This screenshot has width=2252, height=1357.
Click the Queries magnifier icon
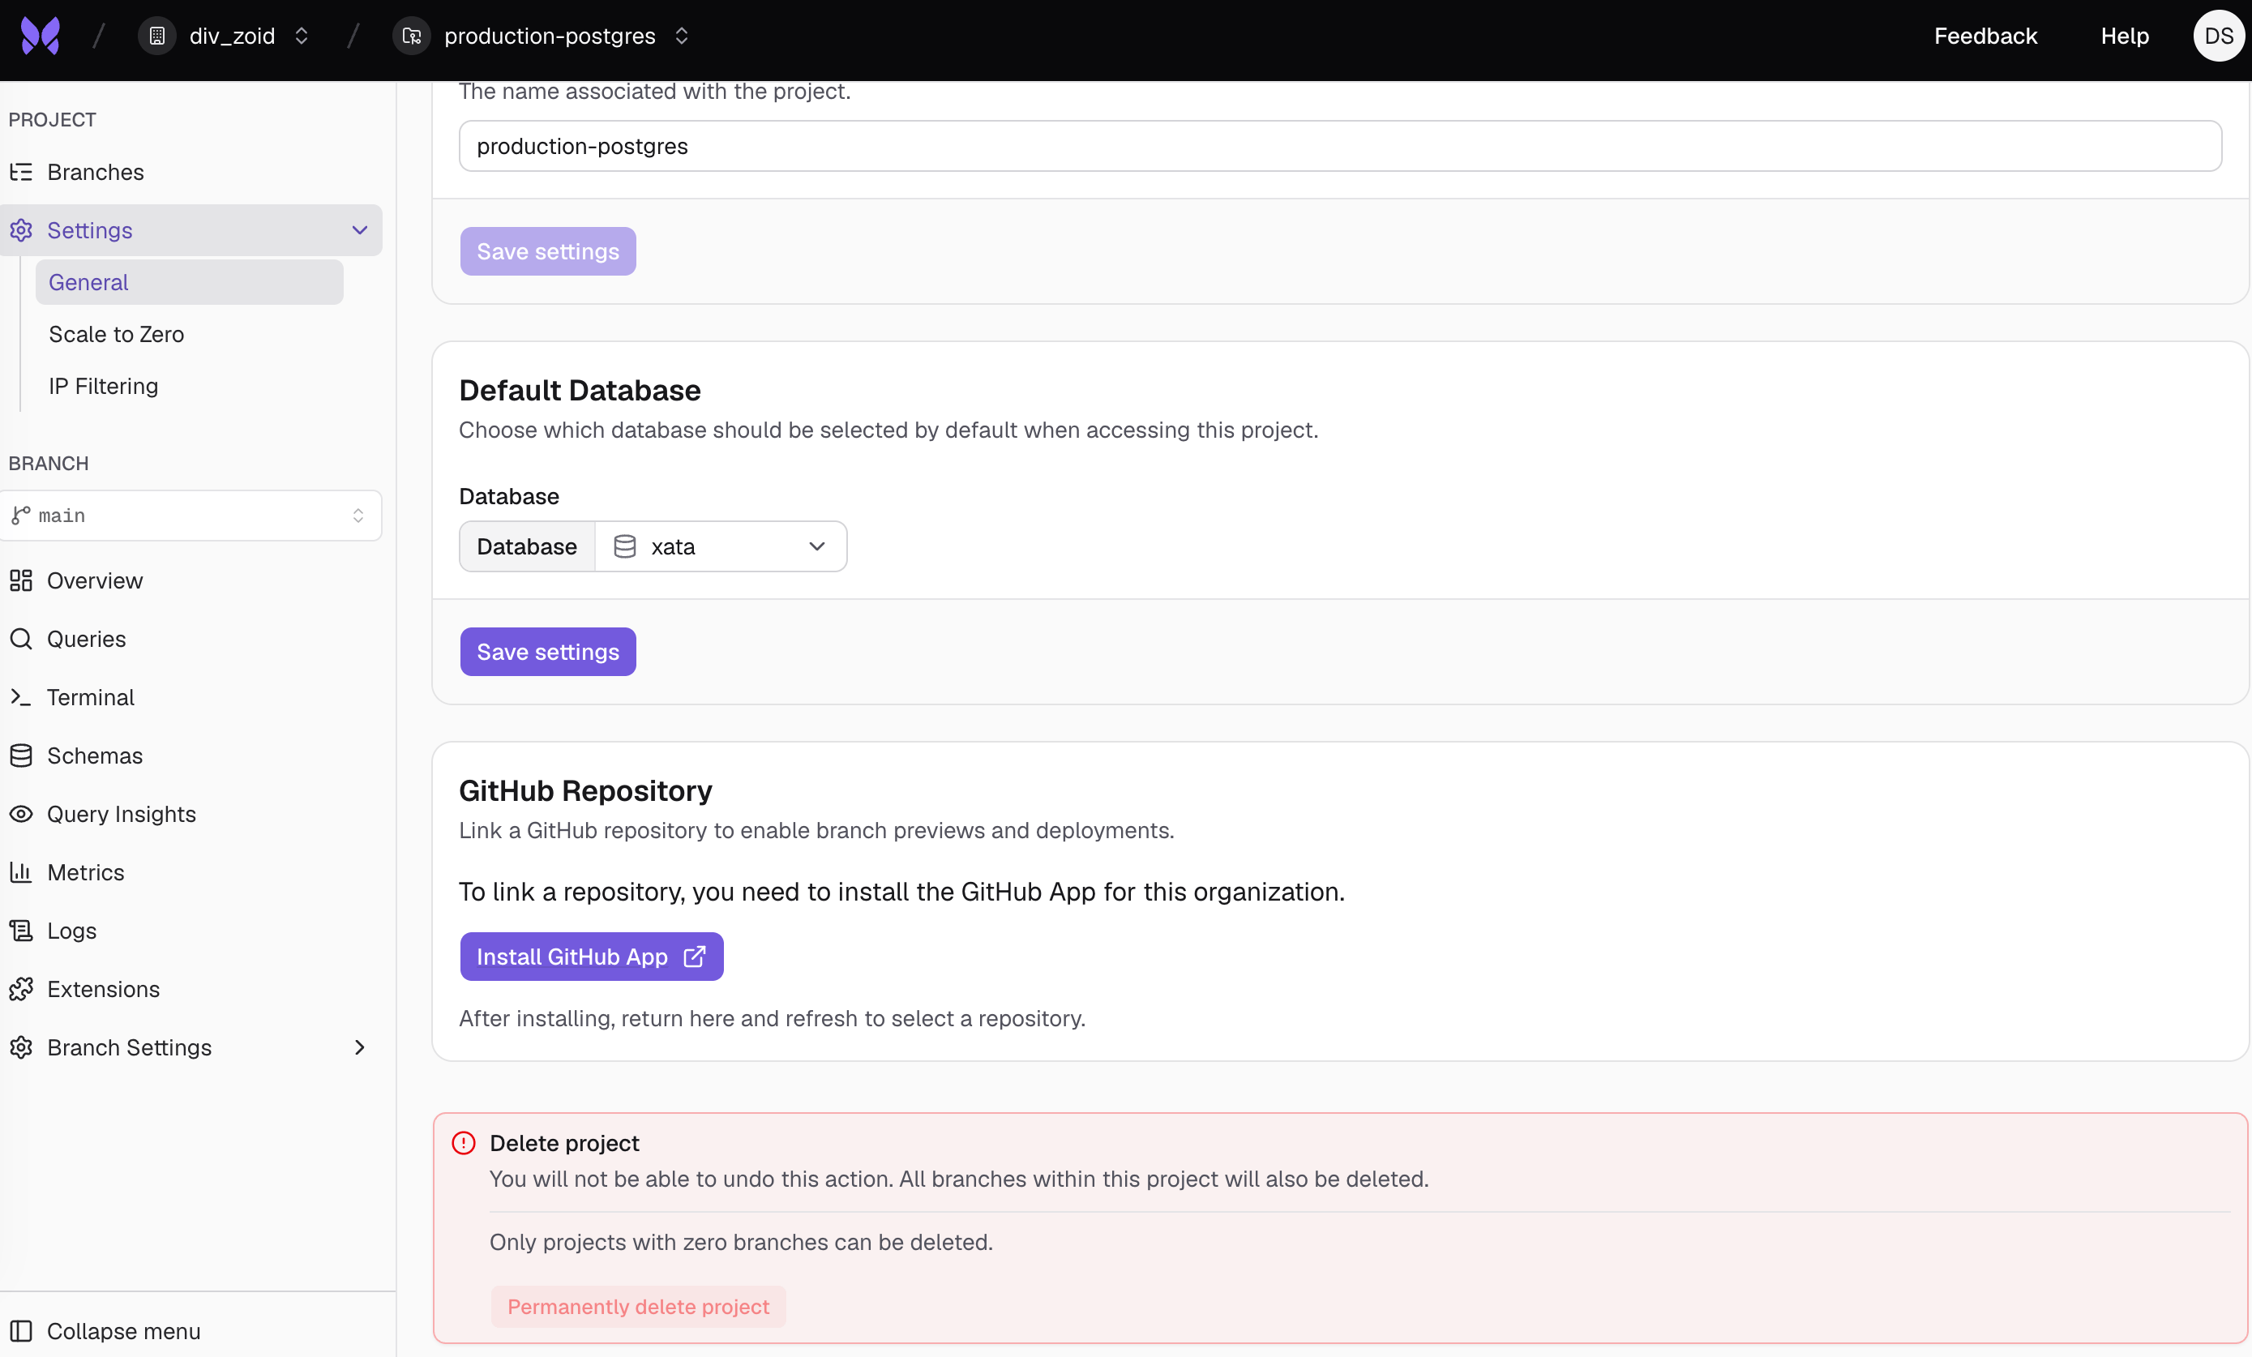click(21, 639)
